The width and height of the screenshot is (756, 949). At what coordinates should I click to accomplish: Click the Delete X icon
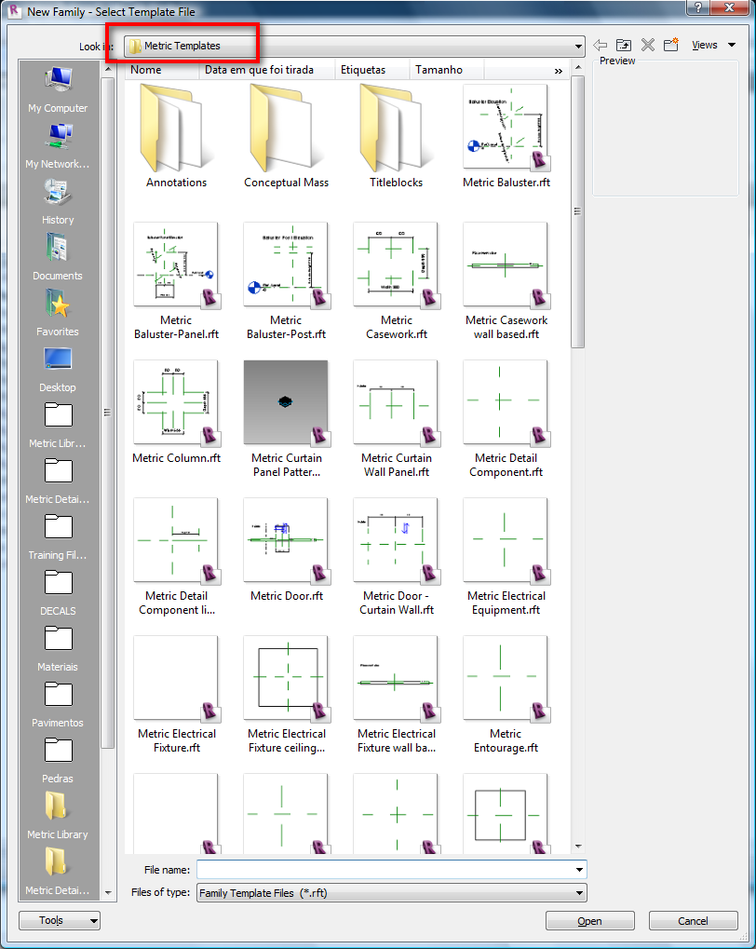click(648, 46)
